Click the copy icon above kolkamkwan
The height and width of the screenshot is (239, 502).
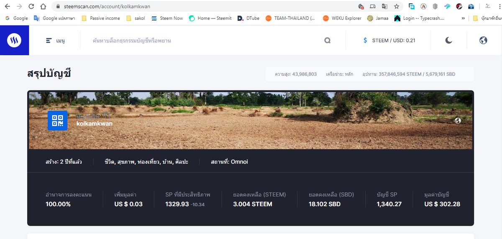tap(107, 116)
